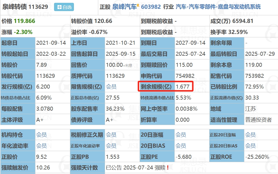The height and width of the screenshot is (174, 278).
Task: Select the stock code 603982
Action: click(x=151, y=7)
